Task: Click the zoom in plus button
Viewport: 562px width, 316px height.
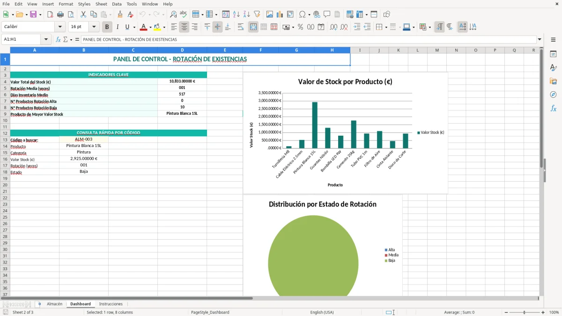Action: coord(543,312)
